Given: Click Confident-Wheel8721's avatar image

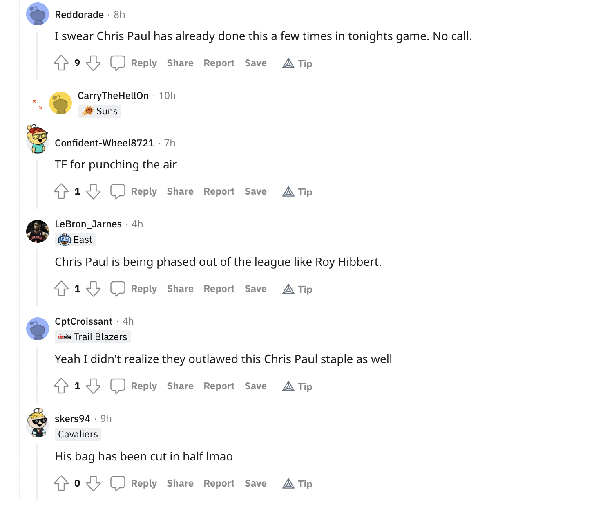Looking at the screenshot, I should click(38, 139).
